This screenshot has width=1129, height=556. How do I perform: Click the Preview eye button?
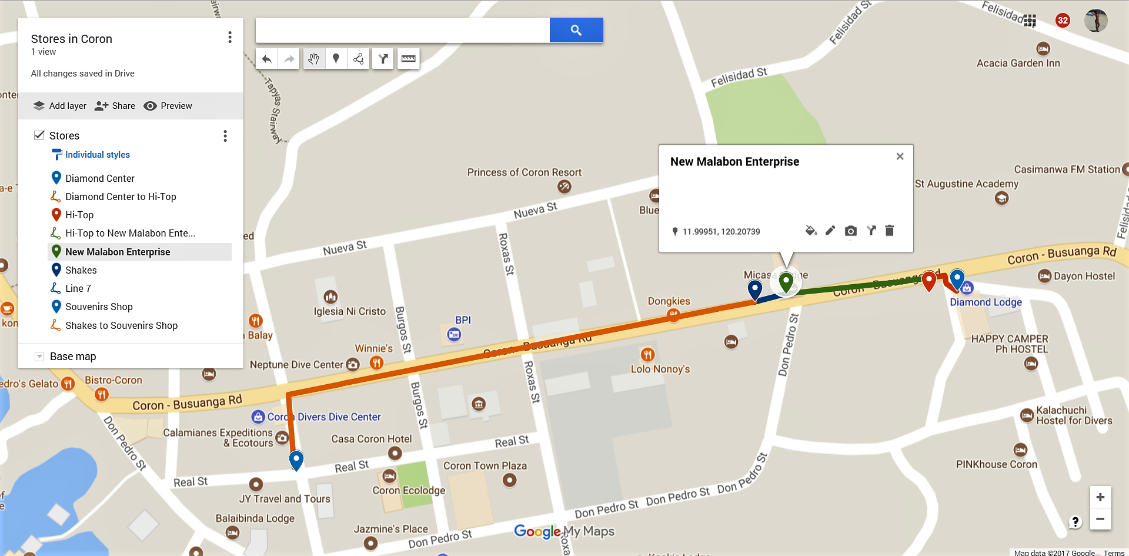(168, 106)
